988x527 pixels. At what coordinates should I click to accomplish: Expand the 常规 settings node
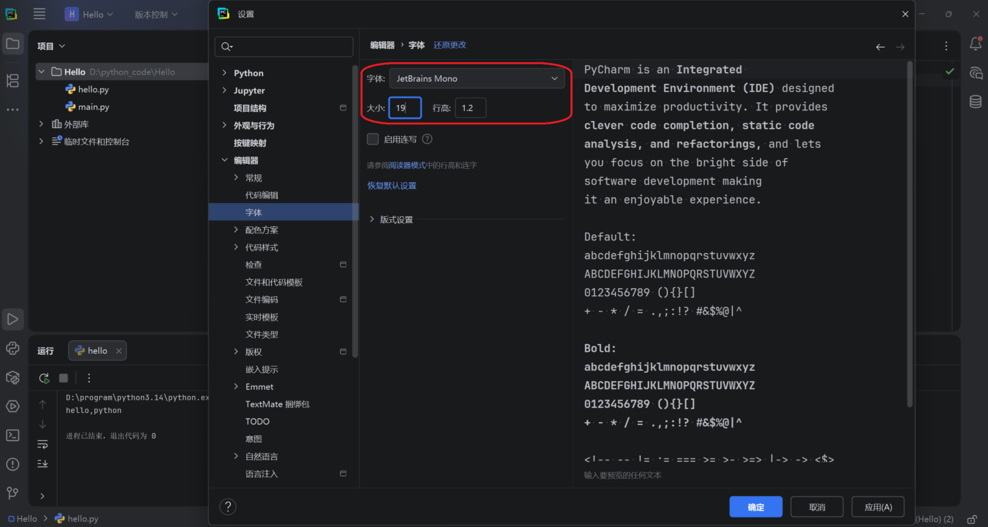tap(236, 178)
